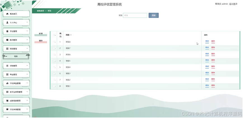Click 修改 on the 班级4 row
The image size is (243, 118).
[207, 67]
